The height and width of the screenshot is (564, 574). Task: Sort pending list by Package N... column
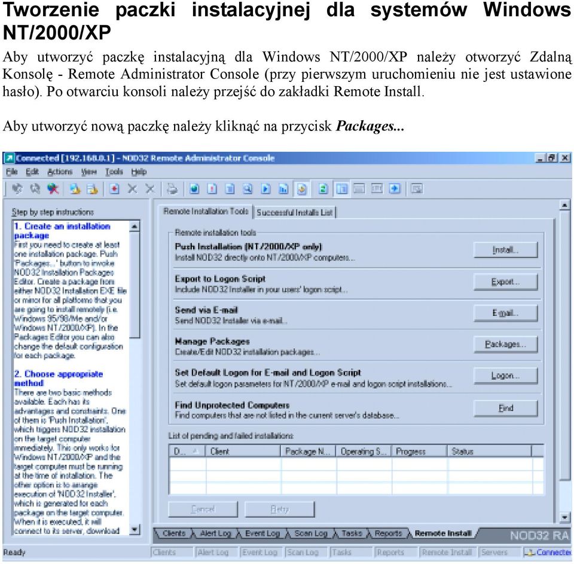pos(309,451)
